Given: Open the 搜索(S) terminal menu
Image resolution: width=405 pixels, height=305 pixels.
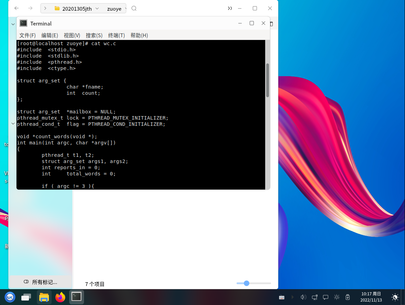Looking at the screenshot, I should point(94,35).
